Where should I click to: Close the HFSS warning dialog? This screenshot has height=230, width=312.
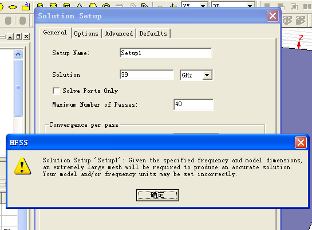pos(301,143)
